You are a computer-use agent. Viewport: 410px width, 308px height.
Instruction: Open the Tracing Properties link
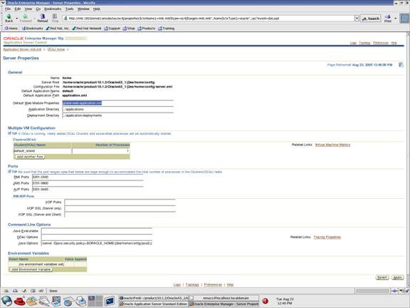(x=327, y=237)
